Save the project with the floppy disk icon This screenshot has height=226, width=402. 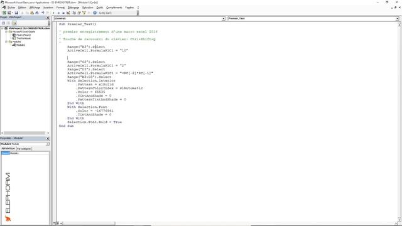(x=16, y=13)
